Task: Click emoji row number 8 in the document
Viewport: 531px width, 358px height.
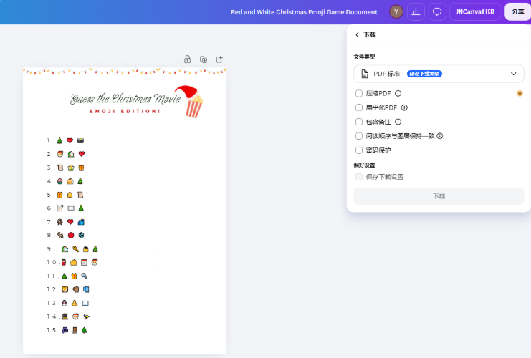Action: click(x=66, y=235)
